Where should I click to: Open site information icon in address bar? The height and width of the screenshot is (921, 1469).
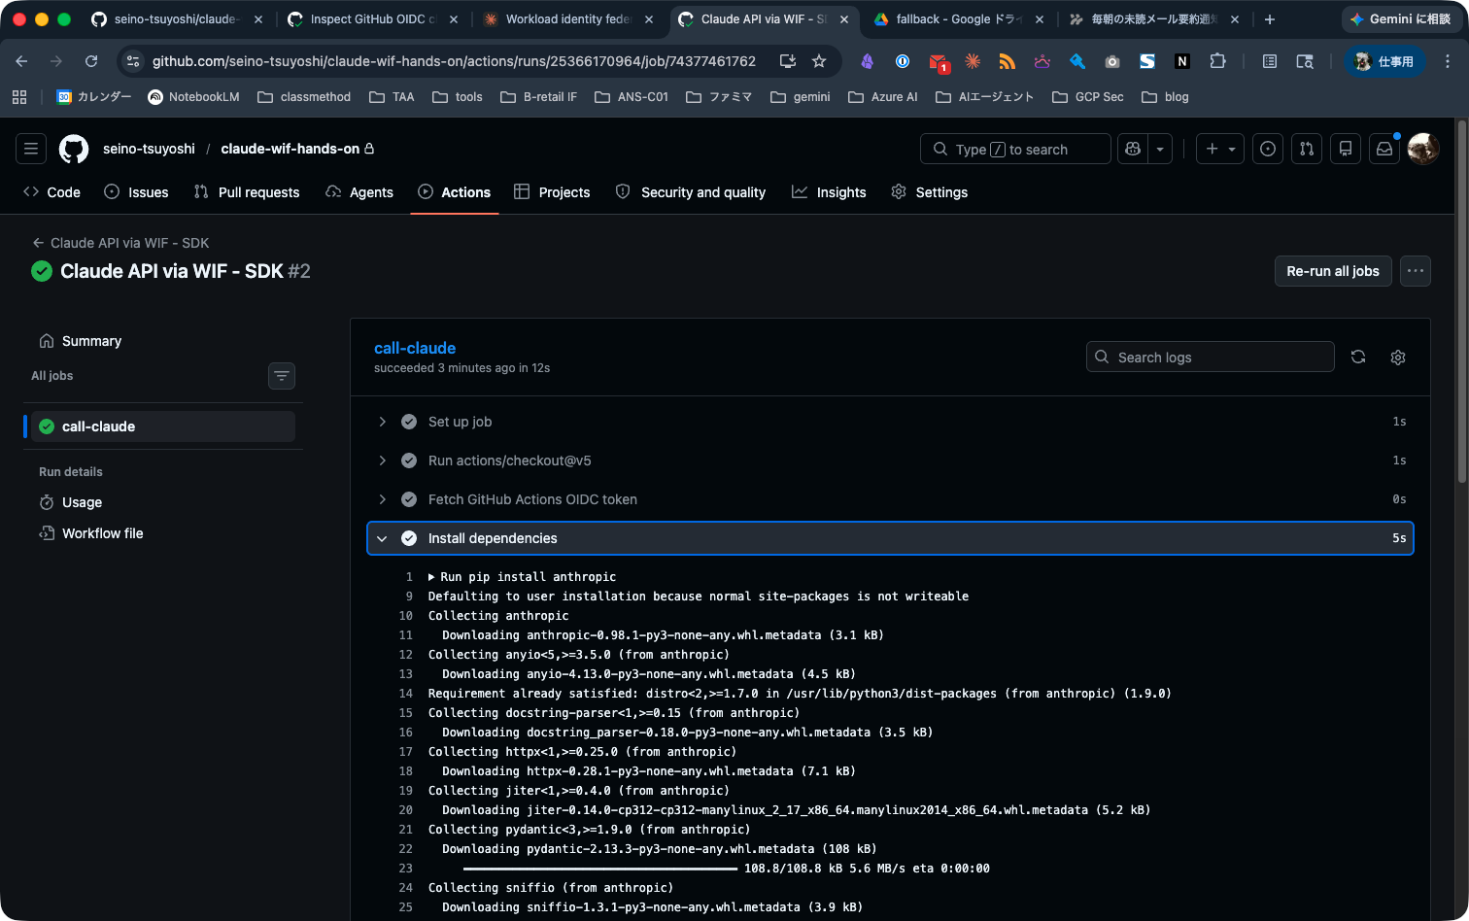point(134,61)
